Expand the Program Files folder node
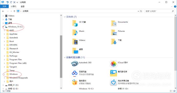Screen dimensions: 177x93 click(4, 59)
